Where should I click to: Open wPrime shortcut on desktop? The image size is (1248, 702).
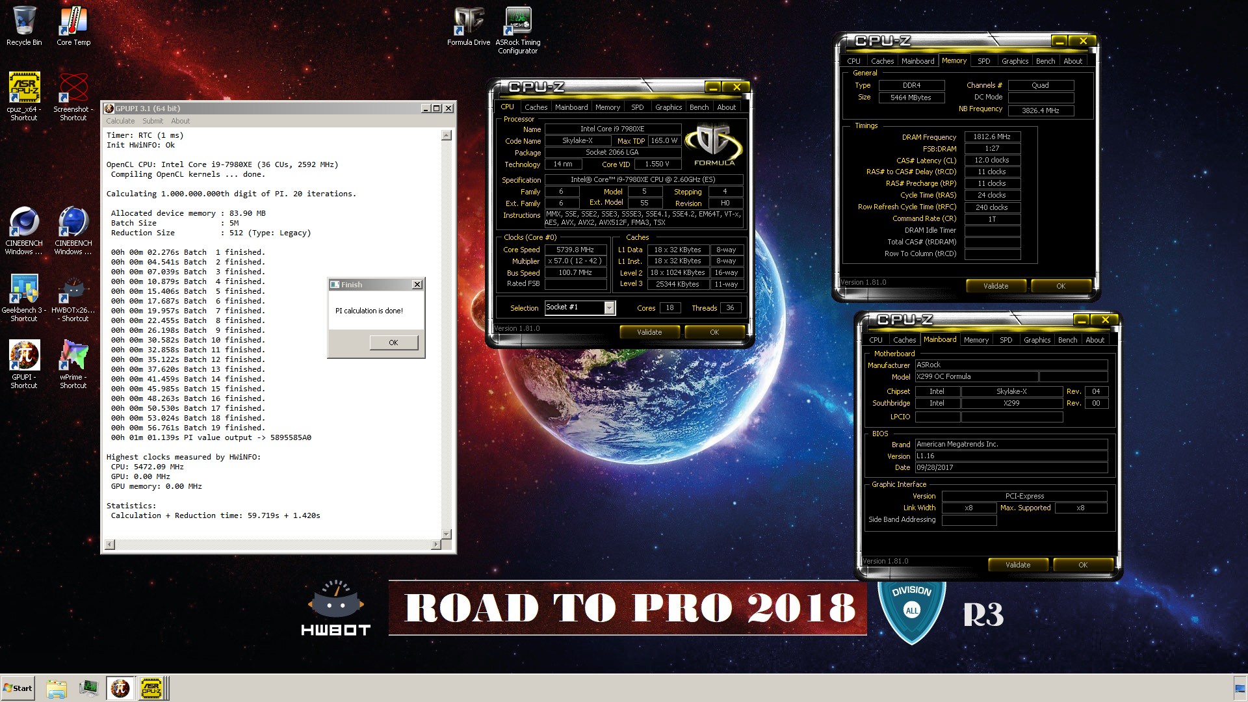click(73, 365)
